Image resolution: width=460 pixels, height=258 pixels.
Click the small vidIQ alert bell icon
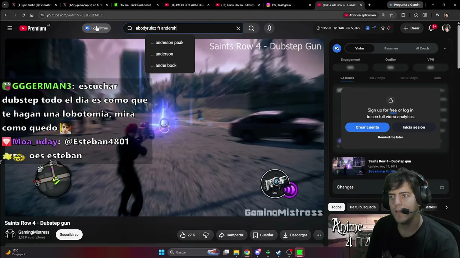(x=389, y=28)
